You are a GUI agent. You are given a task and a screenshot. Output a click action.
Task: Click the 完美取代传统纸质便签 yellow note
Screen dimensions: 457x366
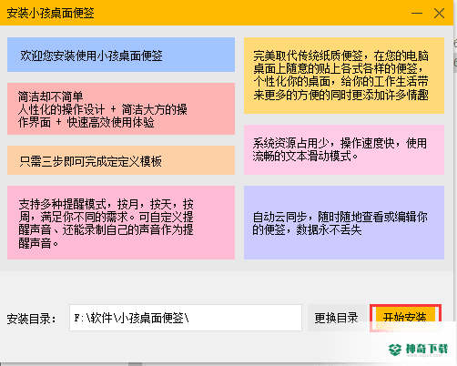pos(344,76)
